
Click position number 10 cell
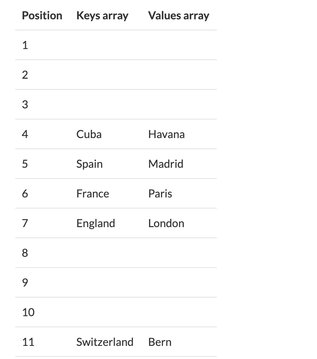coord(28,312)
